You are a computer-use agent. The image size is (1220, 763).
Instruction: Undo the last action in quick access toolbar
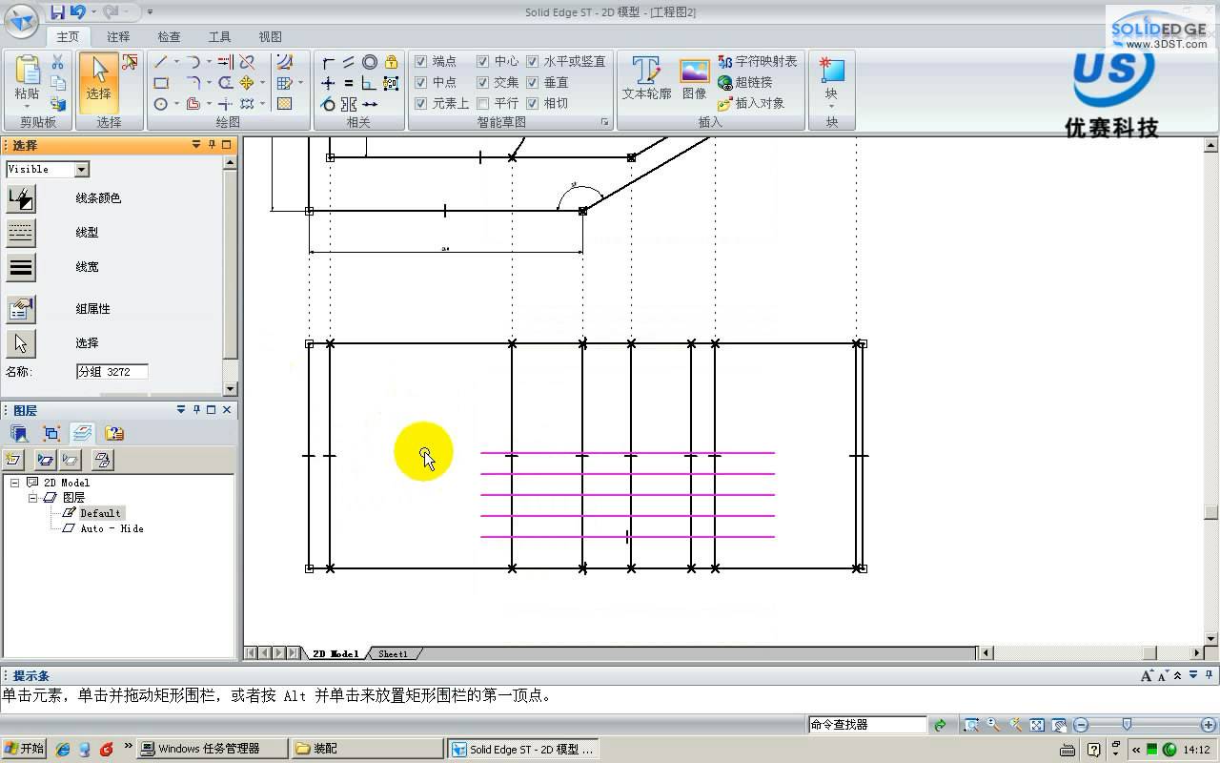[79, 12]
